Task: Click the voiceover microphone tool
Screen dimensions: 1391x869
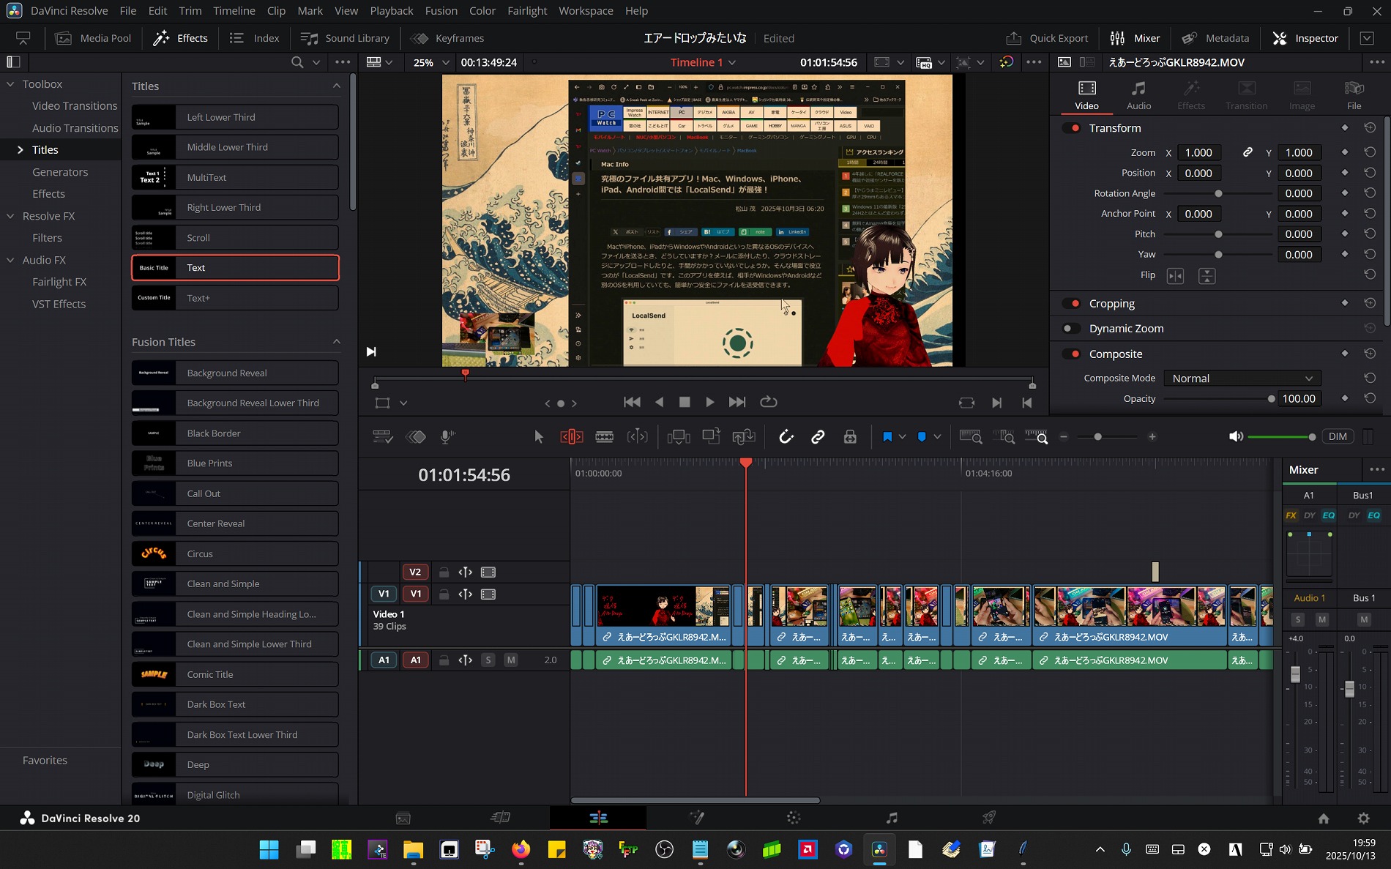Action: (x=447, y=437)
